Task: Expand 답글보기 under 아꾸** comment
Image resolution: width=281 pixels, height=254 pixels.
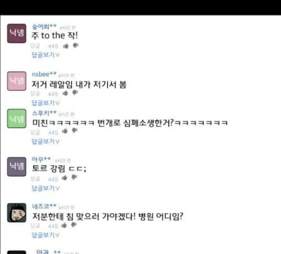Action: (x=45, y=188)
